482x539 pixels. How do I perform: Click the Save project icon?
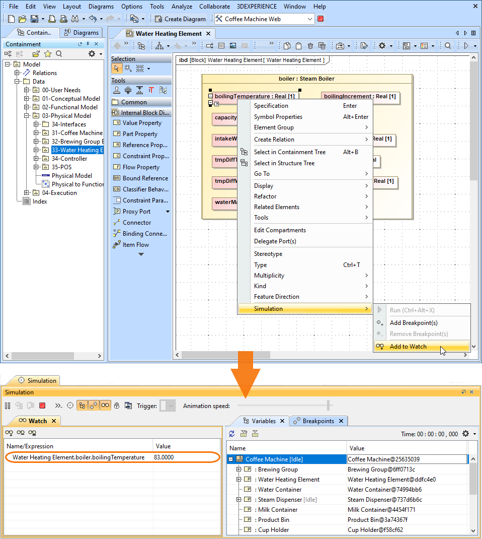34,19
